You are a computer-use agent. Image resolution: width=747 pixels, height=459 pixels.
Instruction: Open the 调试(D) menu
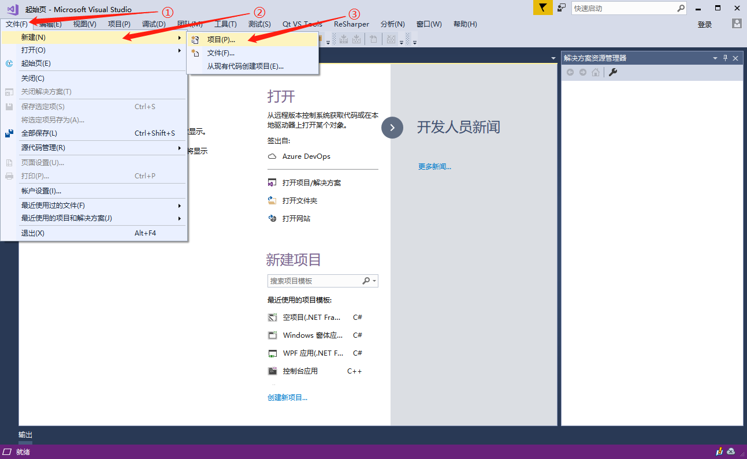click(x=154, y=24)
